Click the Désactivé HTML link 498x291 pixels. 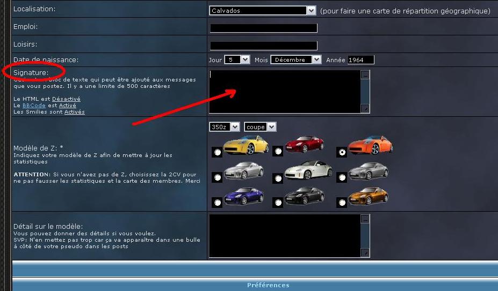click(66, 99)
